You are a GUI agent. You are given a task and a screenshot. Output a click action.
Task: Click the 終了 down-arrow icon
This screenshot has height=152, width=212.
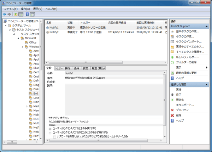tap(172, 95)
